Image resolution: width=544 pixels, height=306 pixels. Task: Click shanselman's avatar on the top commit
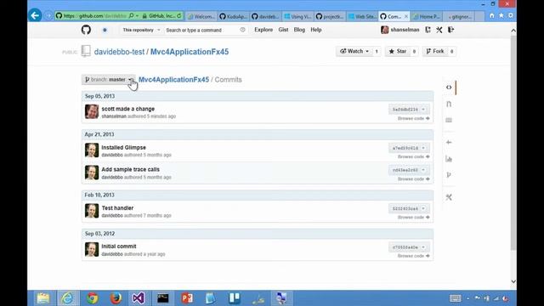coord(92,111)
